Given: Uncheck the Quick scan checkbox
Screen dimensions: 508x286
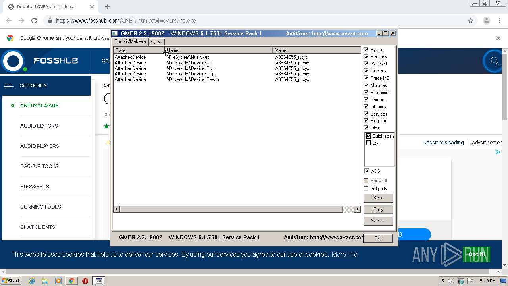Looking at the screenshot, I should pyautogui.click(x=369, y=136).
